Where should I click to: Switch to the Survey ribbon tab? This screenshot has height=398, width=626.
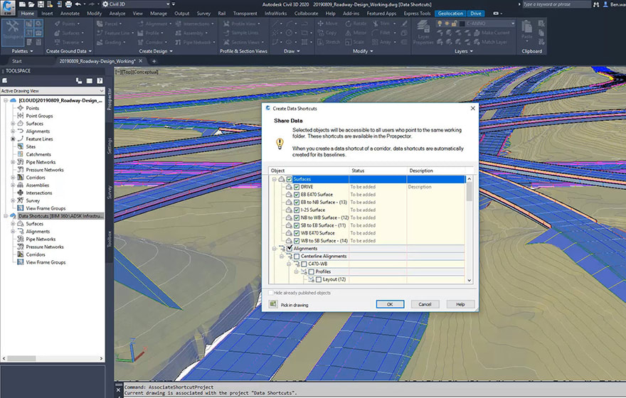[203, 14]
